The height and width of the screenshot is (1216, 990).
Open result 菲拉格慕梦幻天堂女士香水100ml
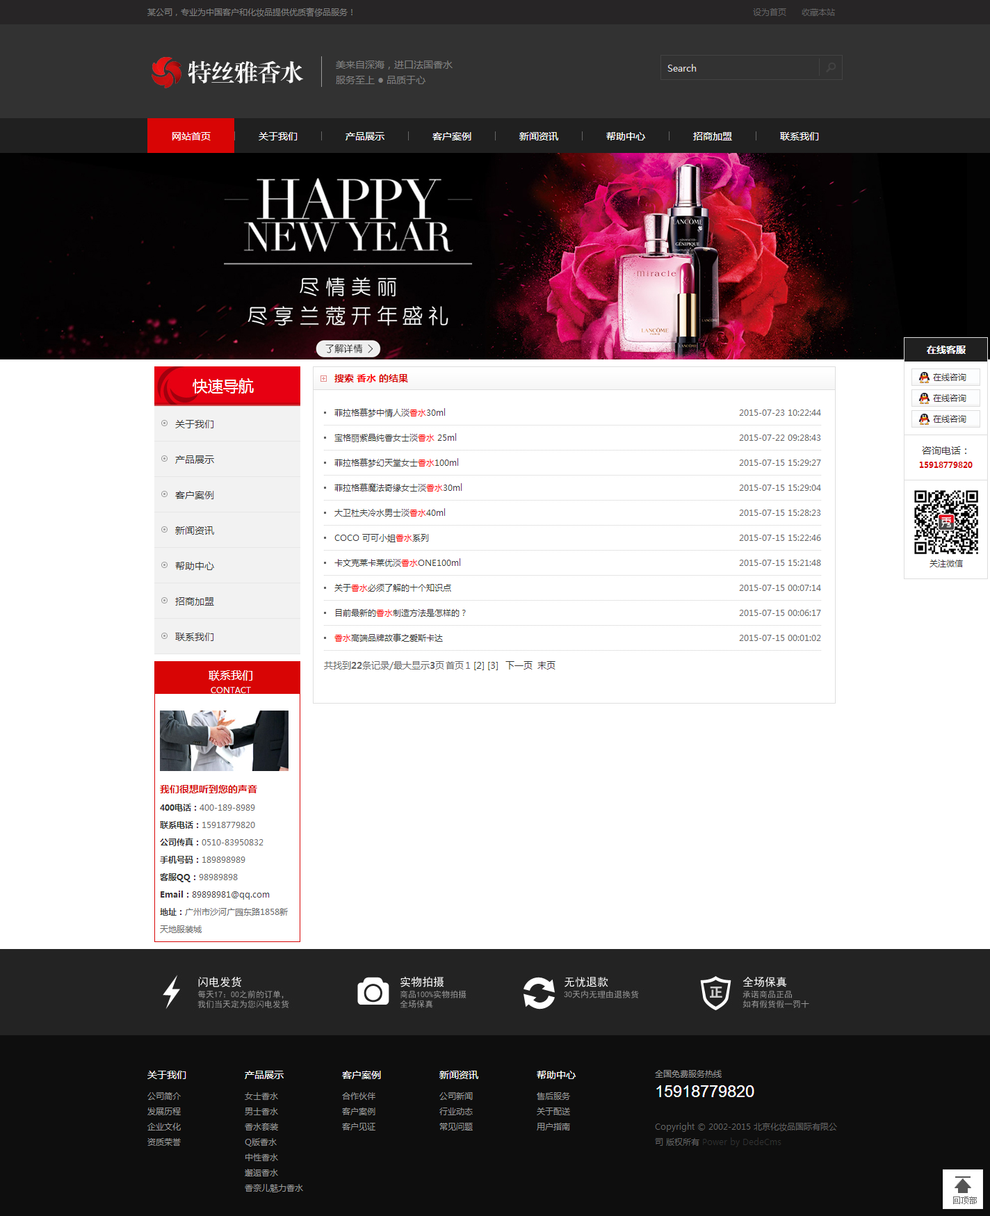coord(396,463)
